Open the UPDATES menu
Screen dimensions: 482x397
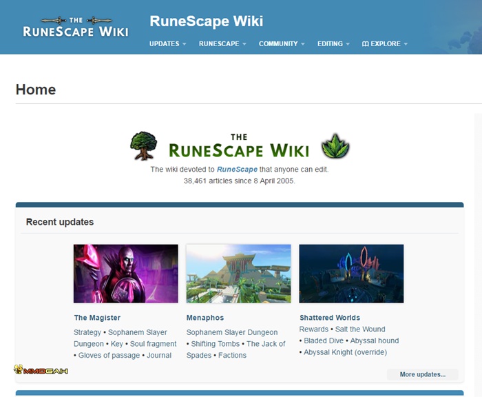167,43
